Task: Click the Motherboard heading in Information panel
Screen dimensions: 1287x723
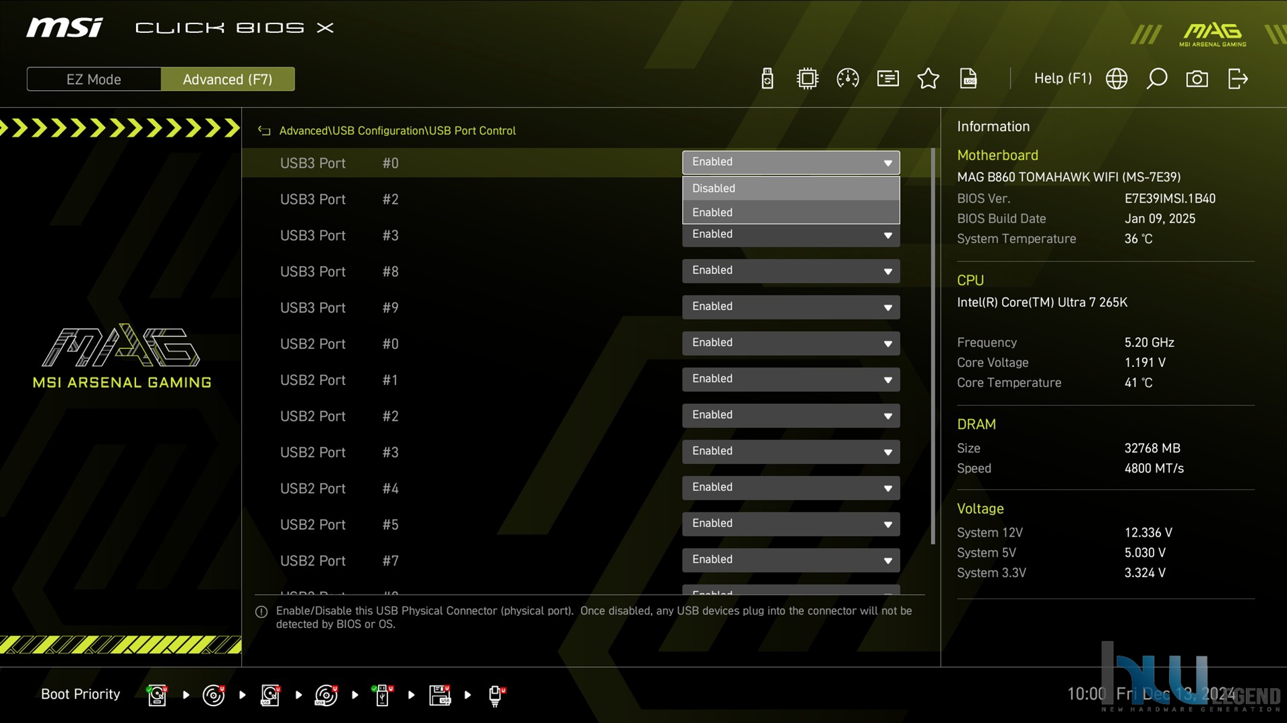Action: pos(997,156)
